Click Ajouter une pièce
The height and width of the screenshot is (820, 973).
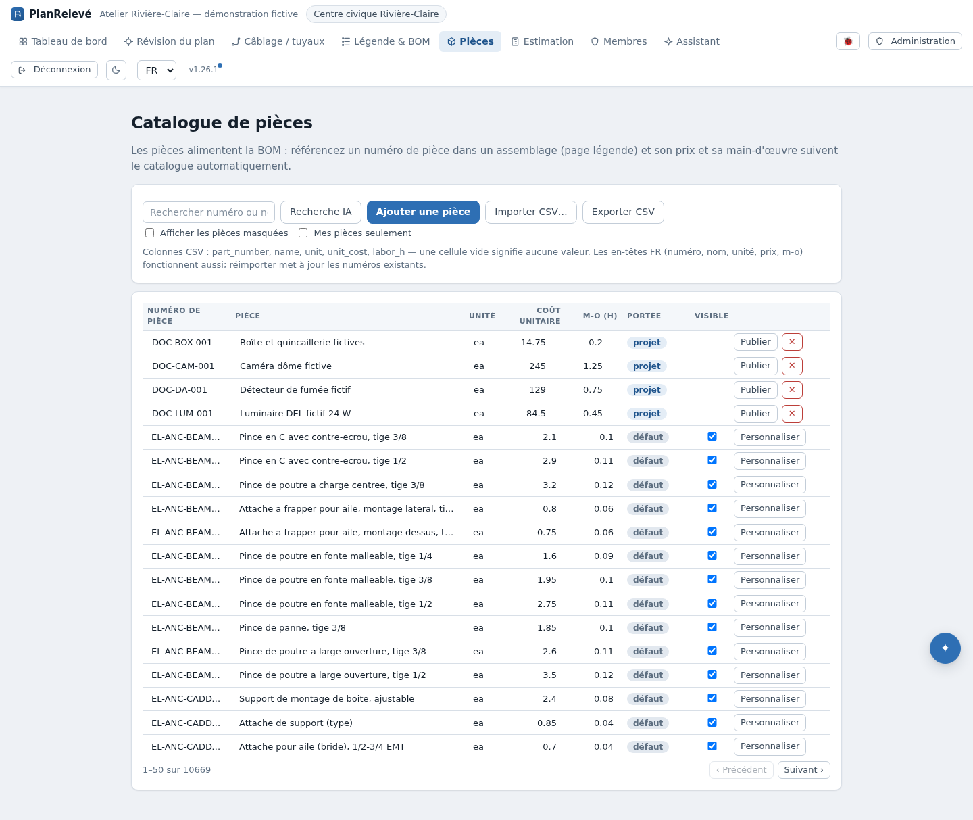[x=423, y=212]
